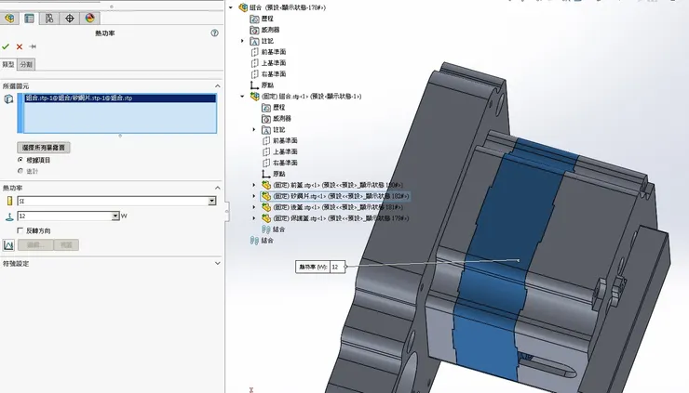
Task: Expand the 後蓋.stp<1> node arrow
Action: (253, 207)
